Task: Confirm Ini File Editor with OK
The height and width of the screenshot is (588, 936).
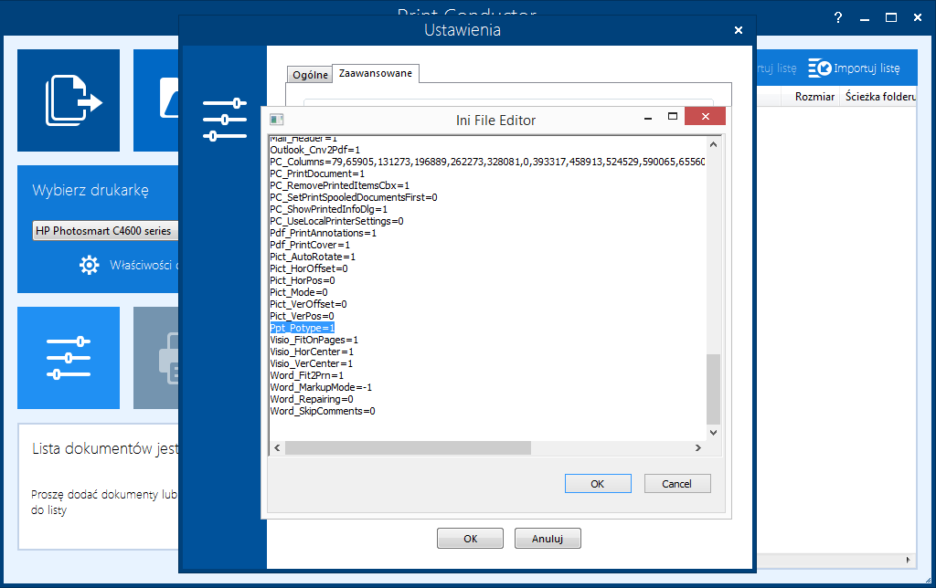Action: click(598, 484)
